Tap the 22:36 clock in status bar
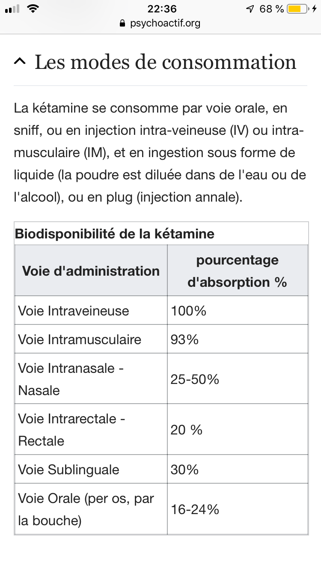This screenshot has height=571, width=321. pyautogui.click(x=161, y=9)
